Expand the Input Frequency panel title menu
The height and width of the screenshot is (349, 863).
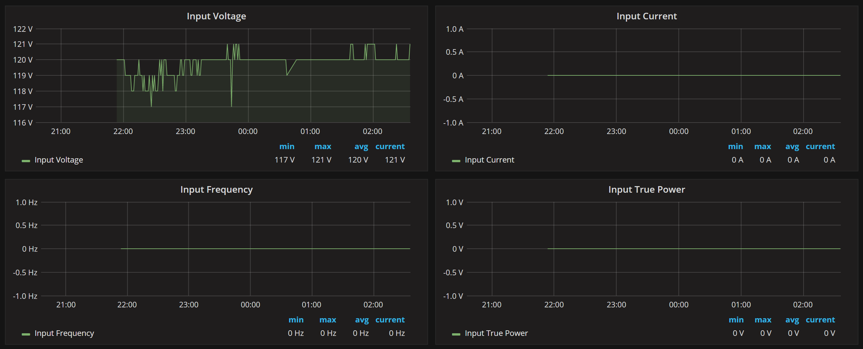(216, 189)
